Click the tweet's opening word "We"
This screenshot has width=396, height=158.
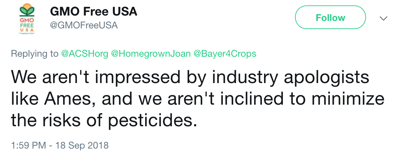click(23, 78)
